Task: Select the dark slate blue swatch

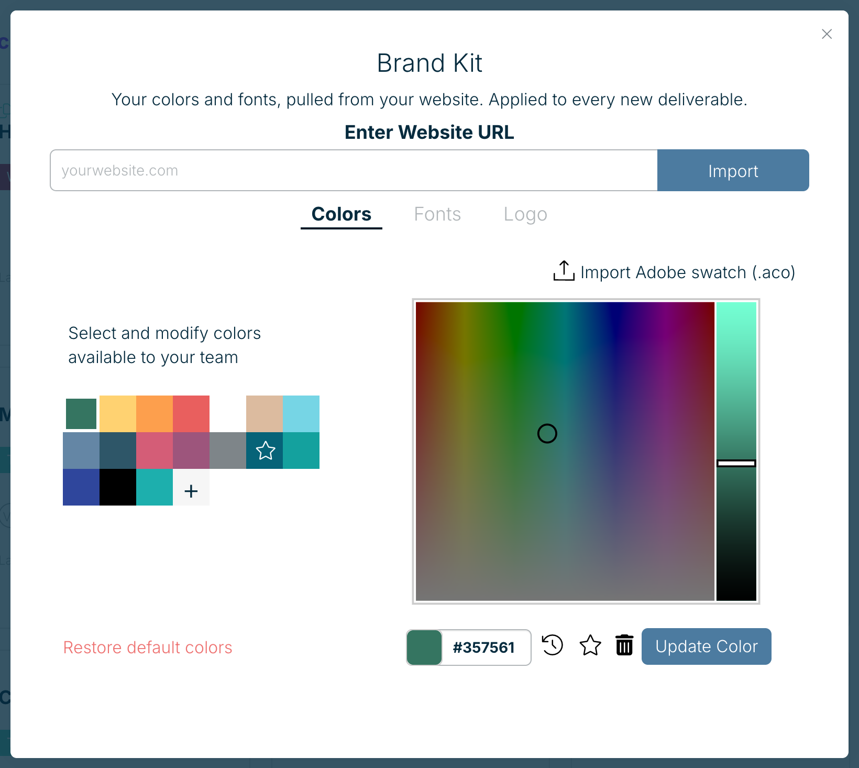Action: (118, 451)
